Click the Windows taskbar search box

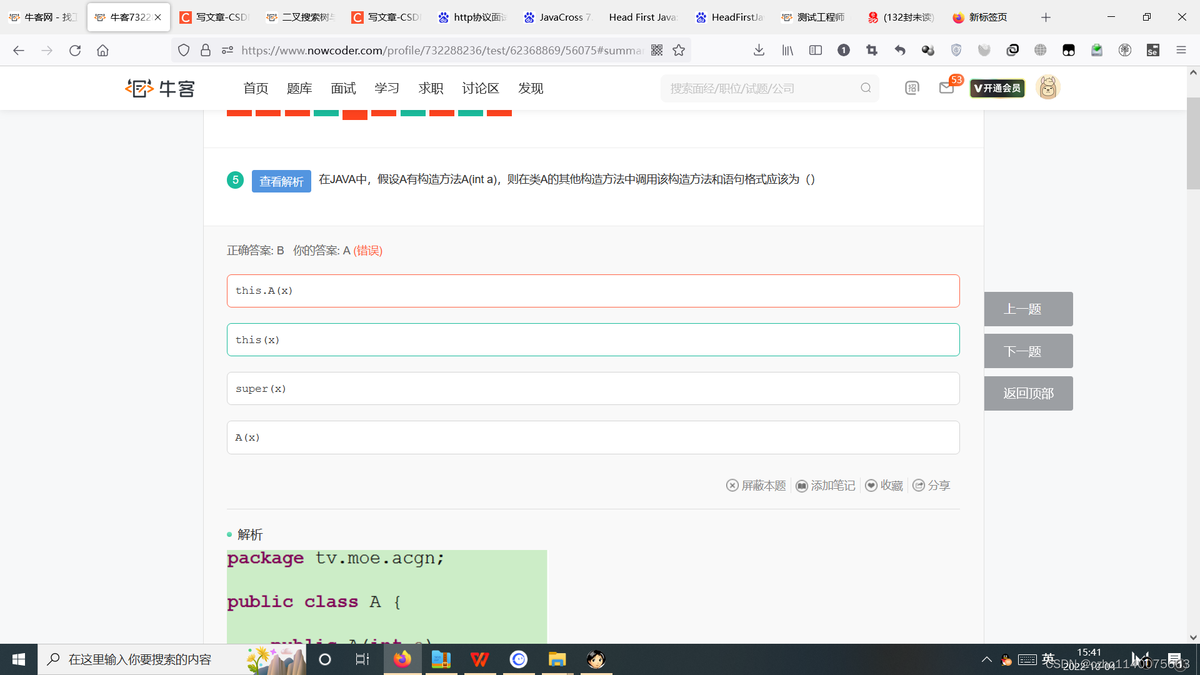coord(172,659)
